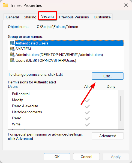Click the Authenticated Users group icon
Viewport: 132px width, 163px height.
[12, 43]
